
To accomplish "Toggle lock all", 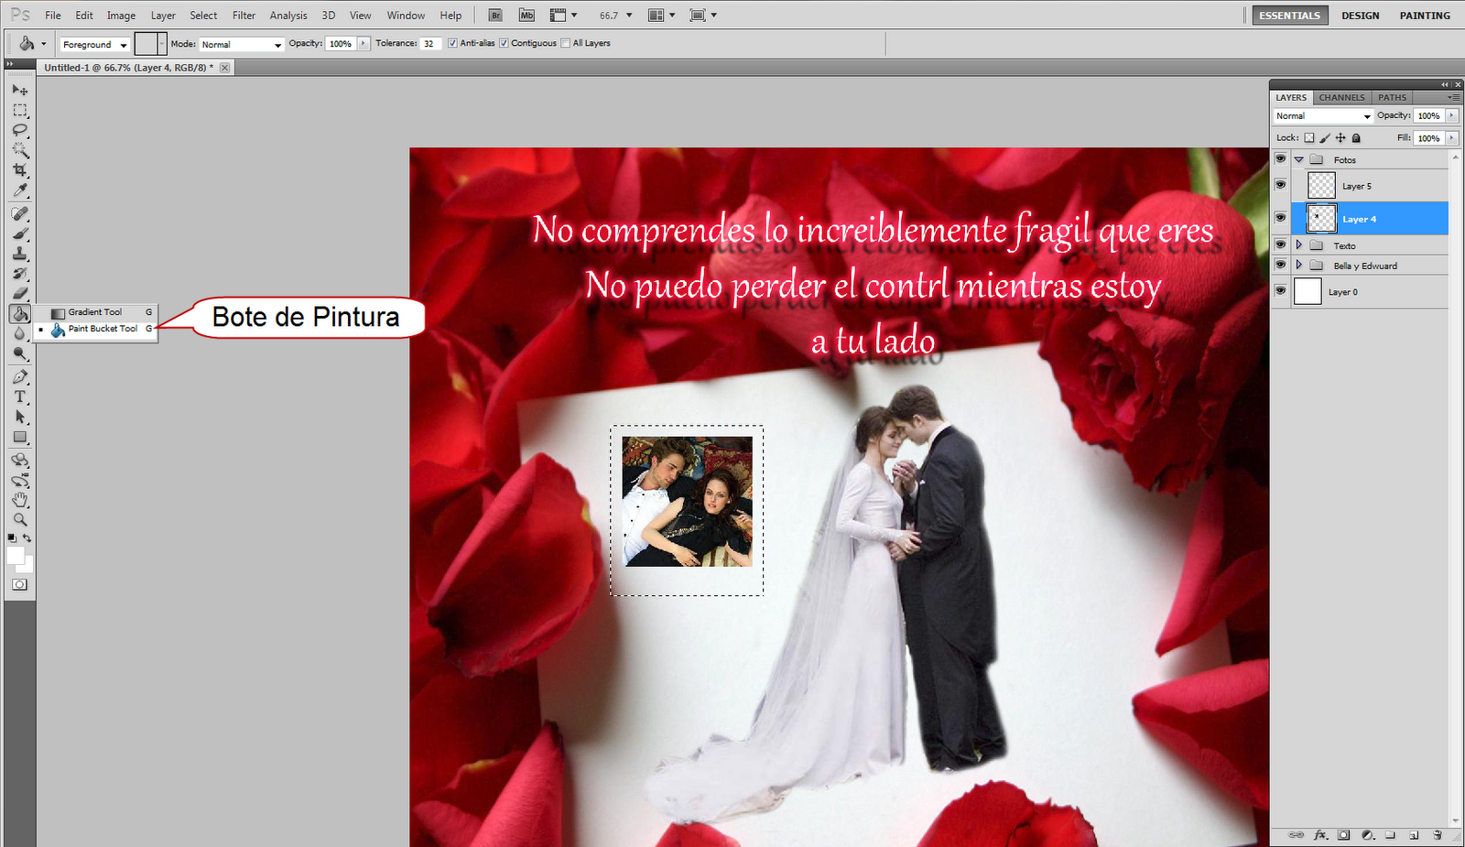I will point(1356,137).
